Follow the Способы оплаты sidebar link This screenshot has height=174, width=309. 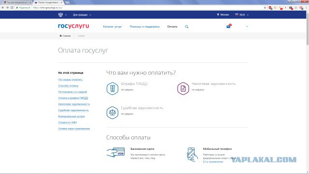click(x=68, y=86)
